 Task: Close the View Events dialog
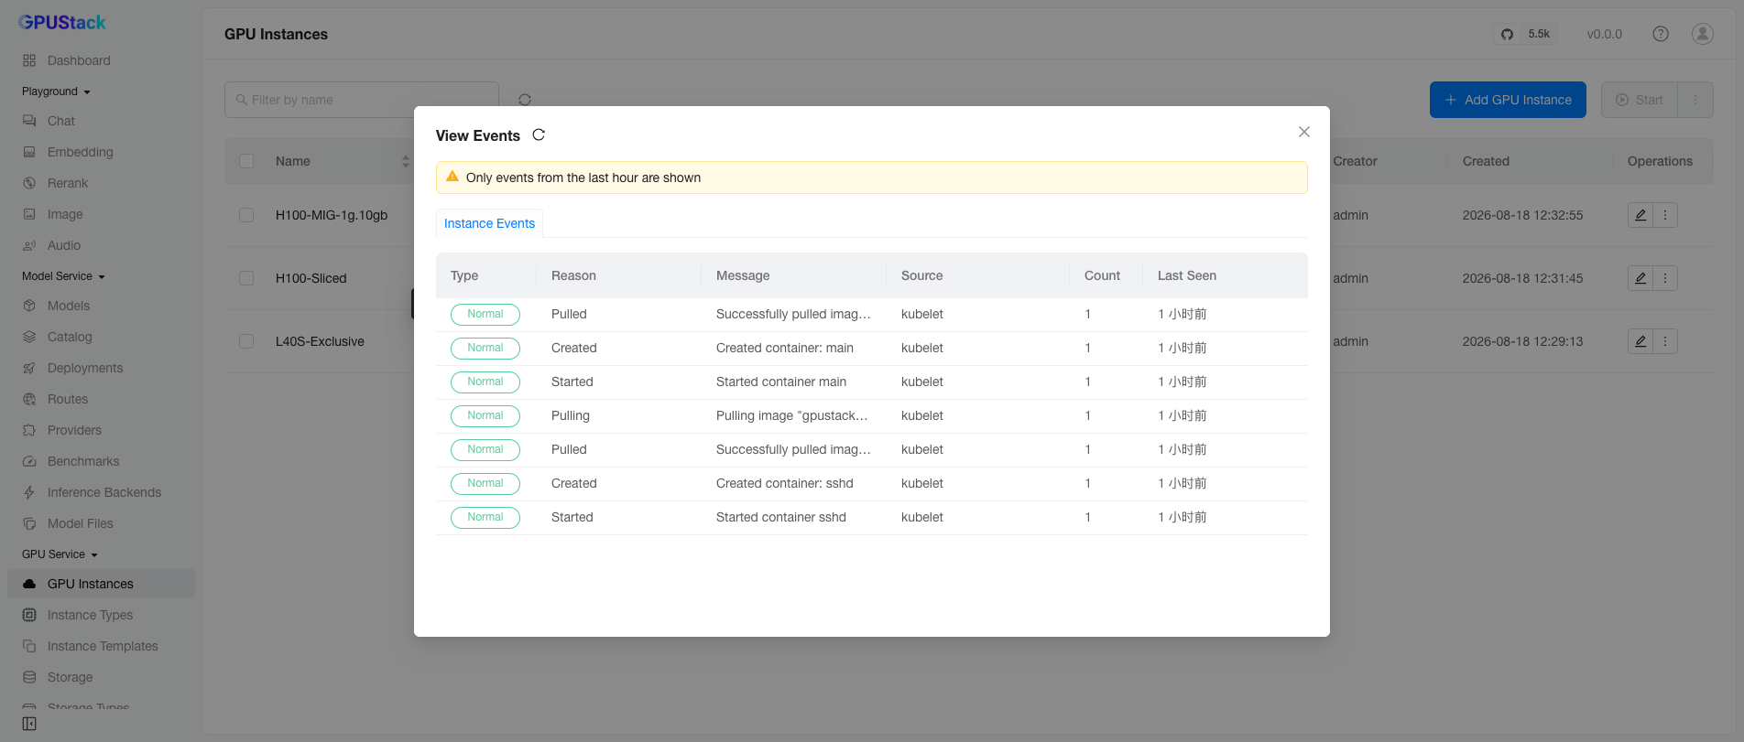1304,132
